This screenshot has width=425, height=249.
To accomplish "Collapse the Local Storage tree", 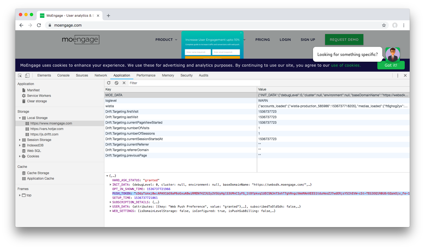I will pos(20,118).
